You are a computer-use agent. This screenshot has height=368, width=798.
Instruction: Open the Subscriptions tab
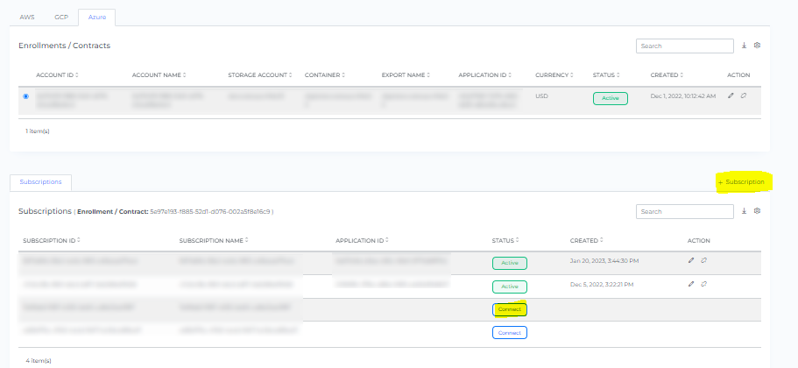(40, 182)
